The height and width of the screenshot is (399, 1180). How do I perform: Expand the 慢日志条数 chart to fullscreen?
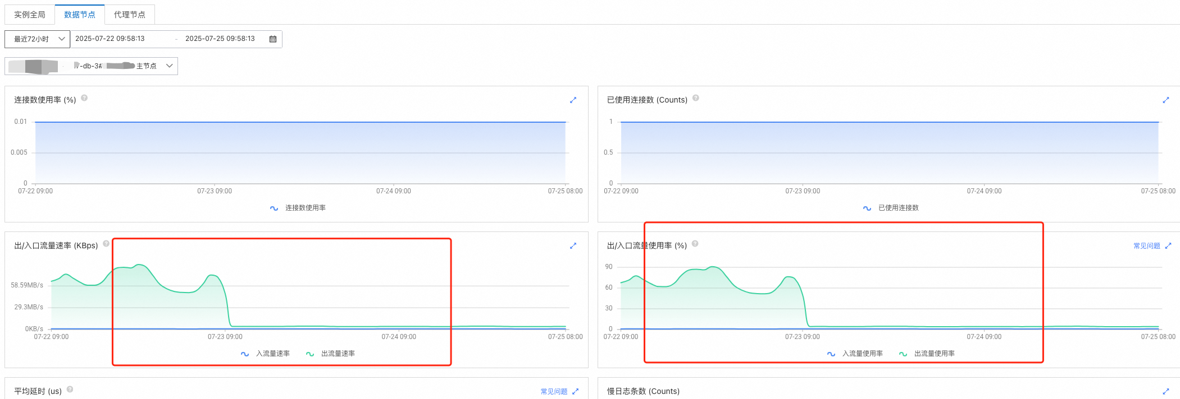[1166, 391]
